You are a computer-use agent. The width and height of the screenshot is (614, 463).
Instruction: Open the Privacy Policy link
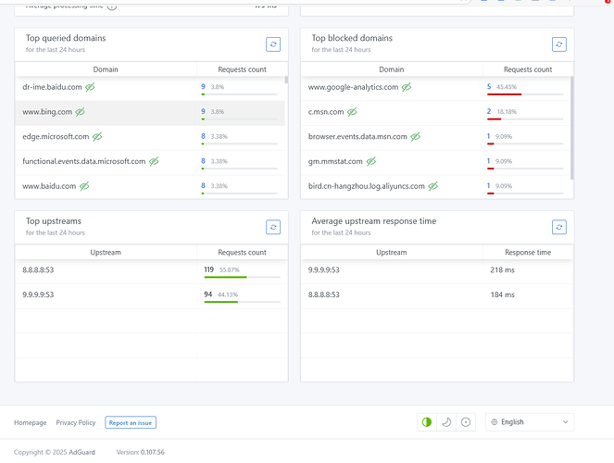coord(76,422)
